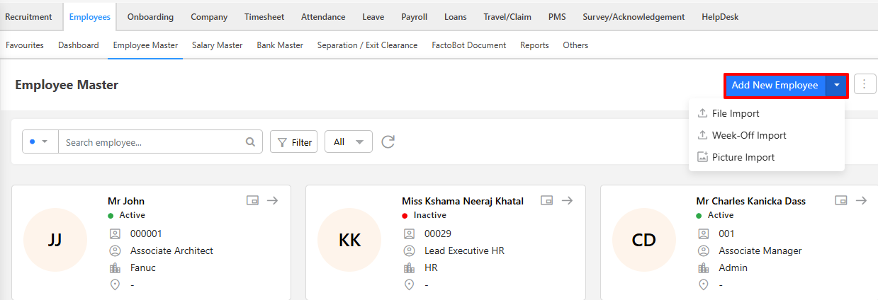Expand the Add New Employee dropdown arrow
This screenshot has width=878, height=300.
[x=837, y=86]
